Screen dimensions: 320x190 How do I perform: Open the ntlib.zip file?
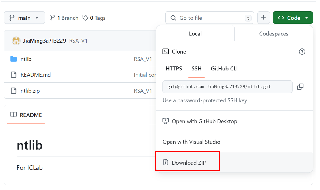30,91
